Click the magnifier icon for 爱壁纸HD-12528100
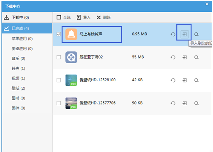 click(197, 80)
